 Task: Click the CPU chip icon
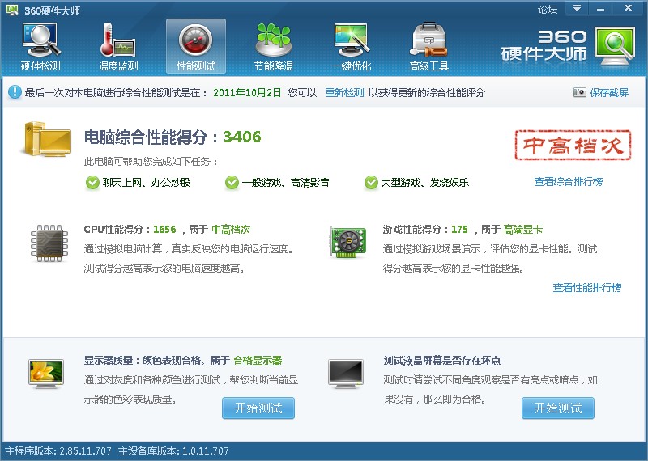pos(49,243)
